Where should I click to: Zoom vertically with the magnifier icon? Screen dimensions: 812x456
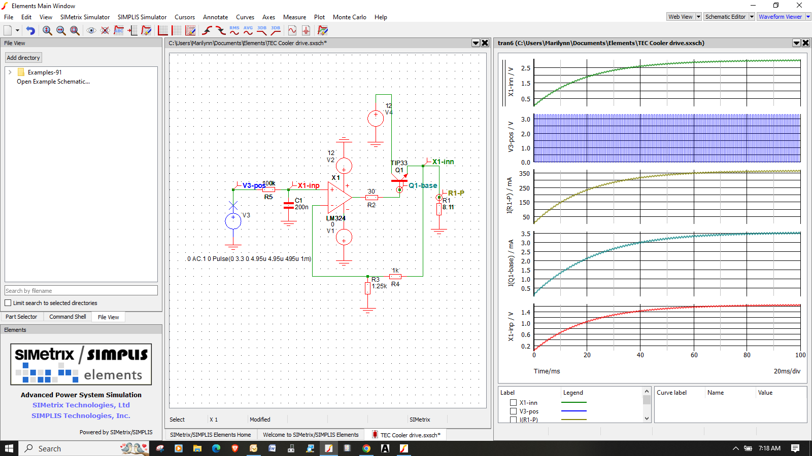47,30
